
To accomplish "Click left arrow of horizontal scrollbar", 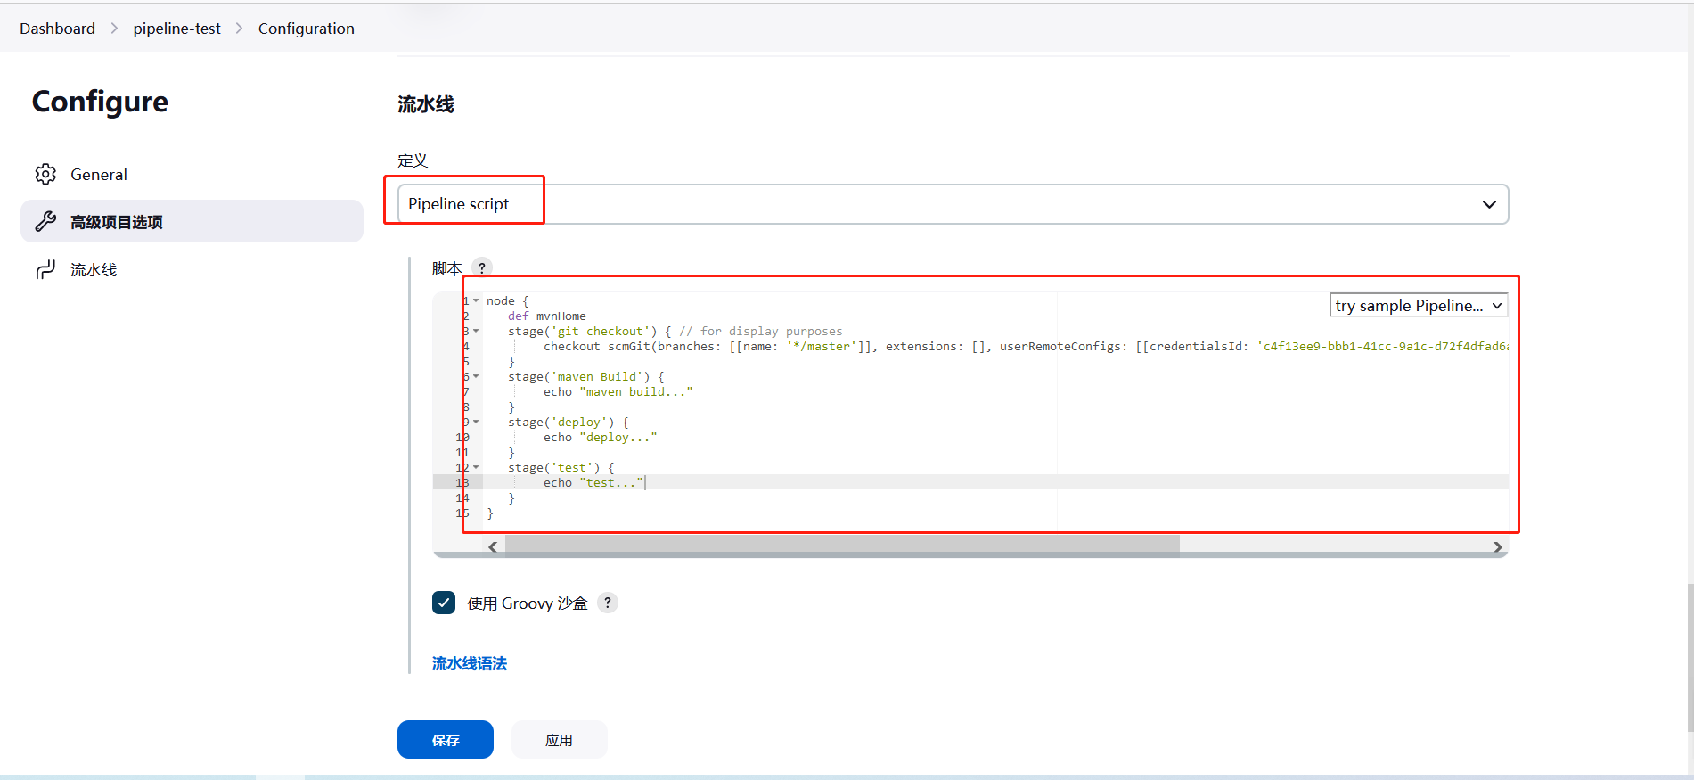I will coord(493,546).
